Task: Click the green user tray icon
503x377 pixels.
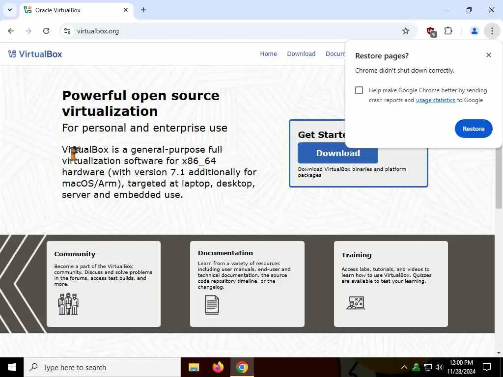Action: point(416,367)
